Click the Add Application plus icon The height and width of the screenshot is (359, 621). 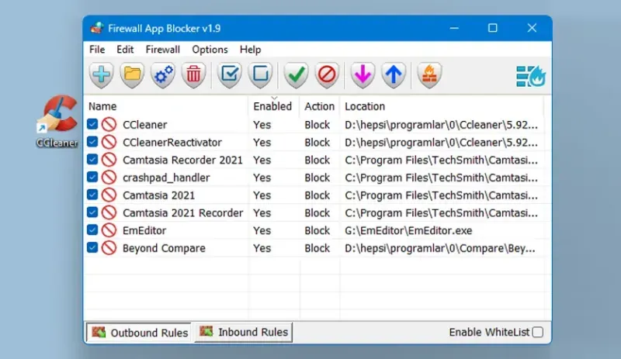coord(102,74)
